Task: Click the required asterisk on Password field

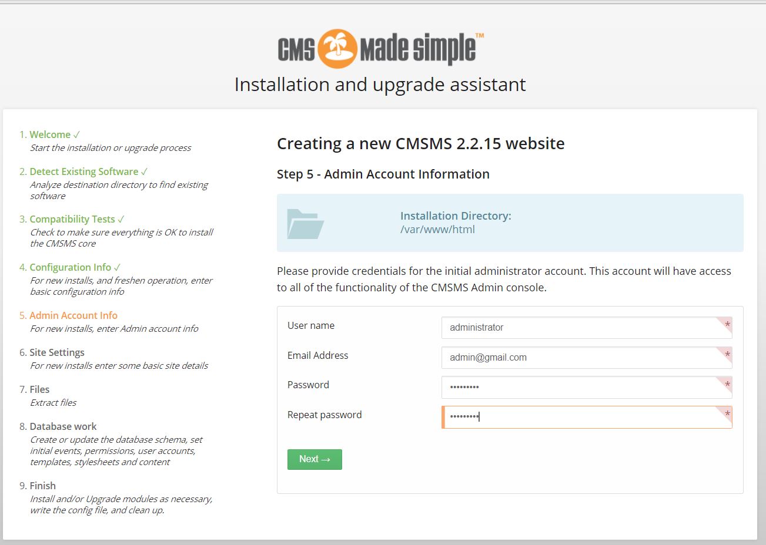Action: click(727, 385)
